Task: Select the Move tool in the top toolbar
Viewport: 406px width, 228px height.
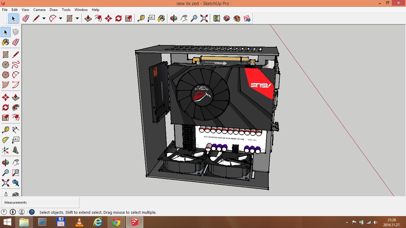Action: tap(108, 19)
